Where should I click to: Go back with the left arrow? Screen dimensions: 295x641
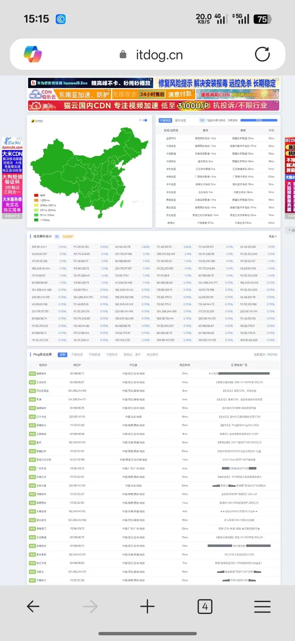33,606
